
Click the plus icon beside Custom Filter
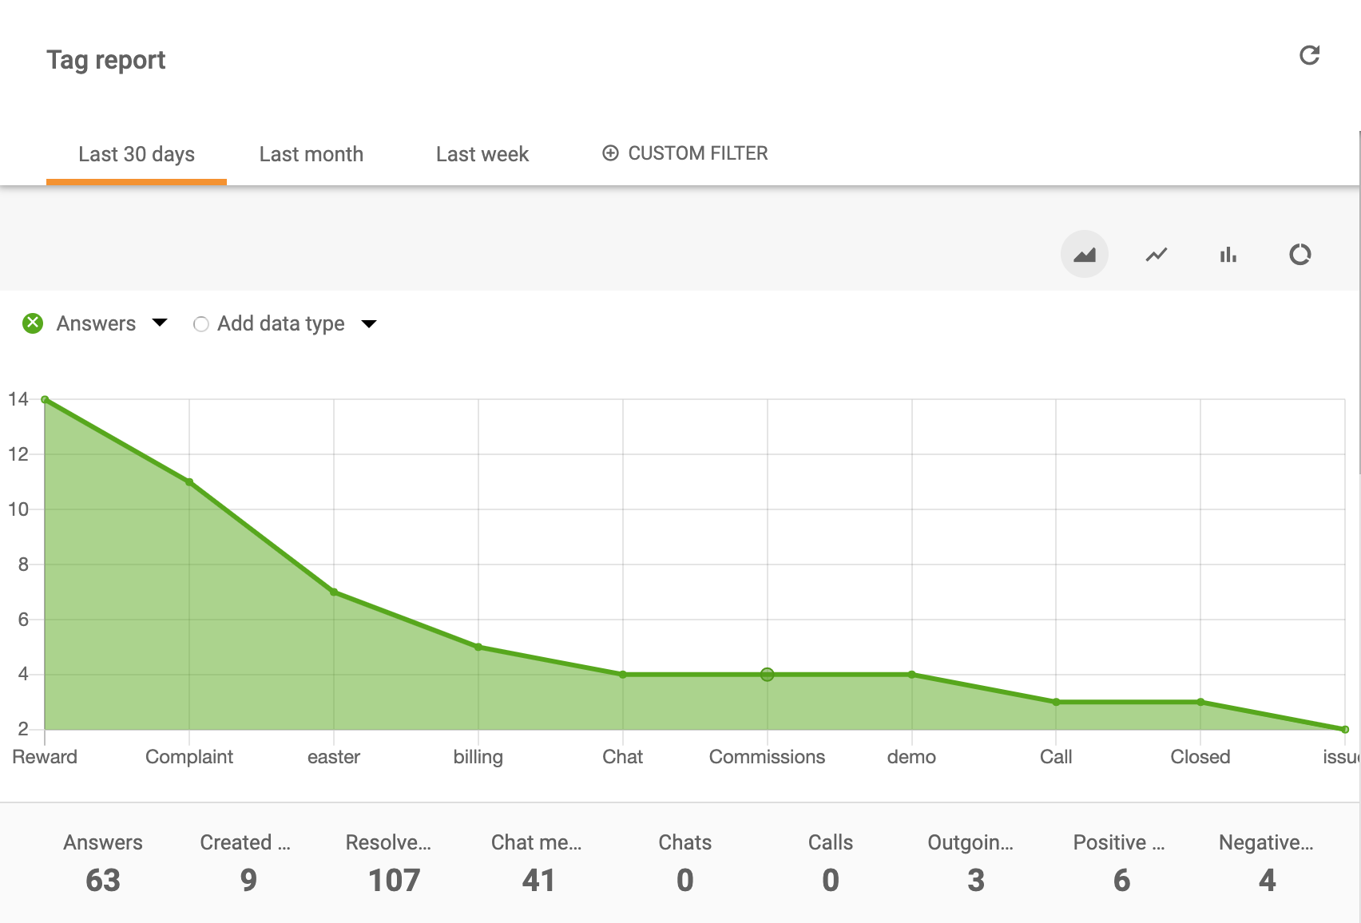[x=610, y=153]
